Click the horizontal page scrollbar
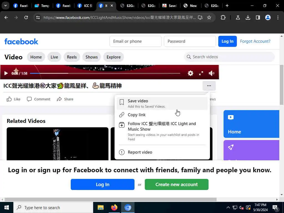 110,200
